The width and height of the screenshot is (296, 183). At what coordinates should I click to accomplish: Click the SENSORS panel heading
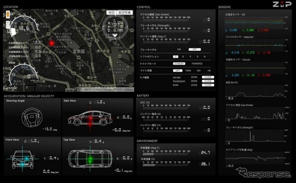click(224, 7)
